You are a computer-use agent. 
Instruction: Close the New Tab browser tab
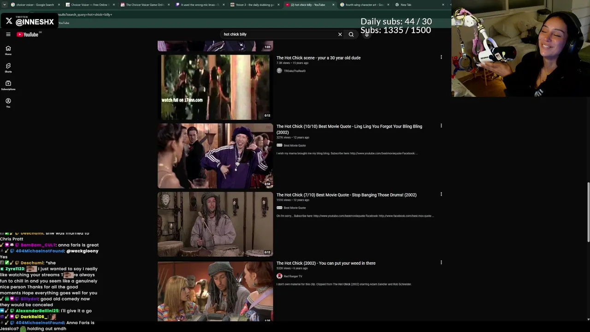(443, 5)
